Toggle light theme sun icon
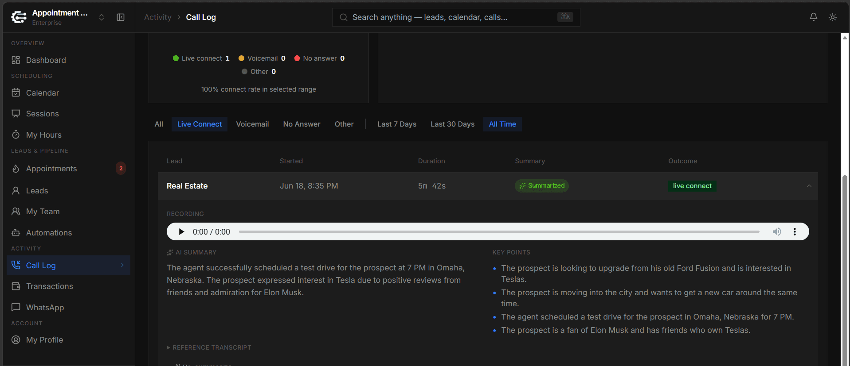Viewport: 850px width, 366px height. pyautogui.click(x=833, y=17)
